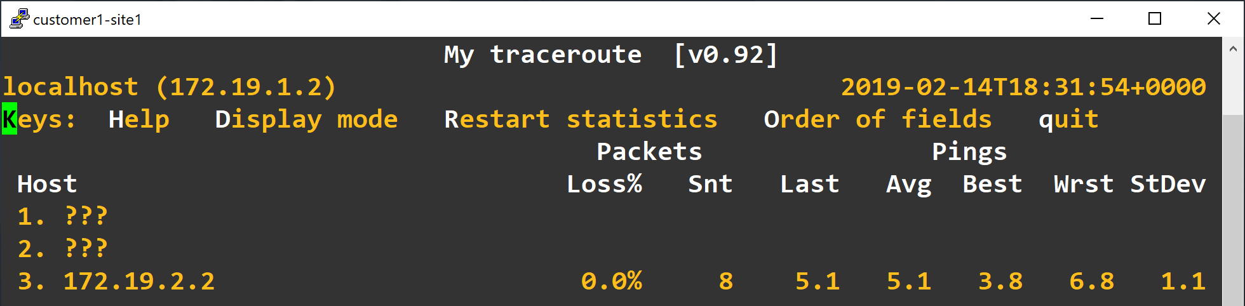1245x306 pixels.
Task: Click the timestamp 2019-02-14T18:31:54+0000
Action: pyautogui.click(x=1023, y=87)
